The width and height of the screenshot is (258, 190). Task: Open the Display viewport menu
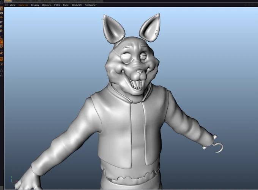[35, 5]
